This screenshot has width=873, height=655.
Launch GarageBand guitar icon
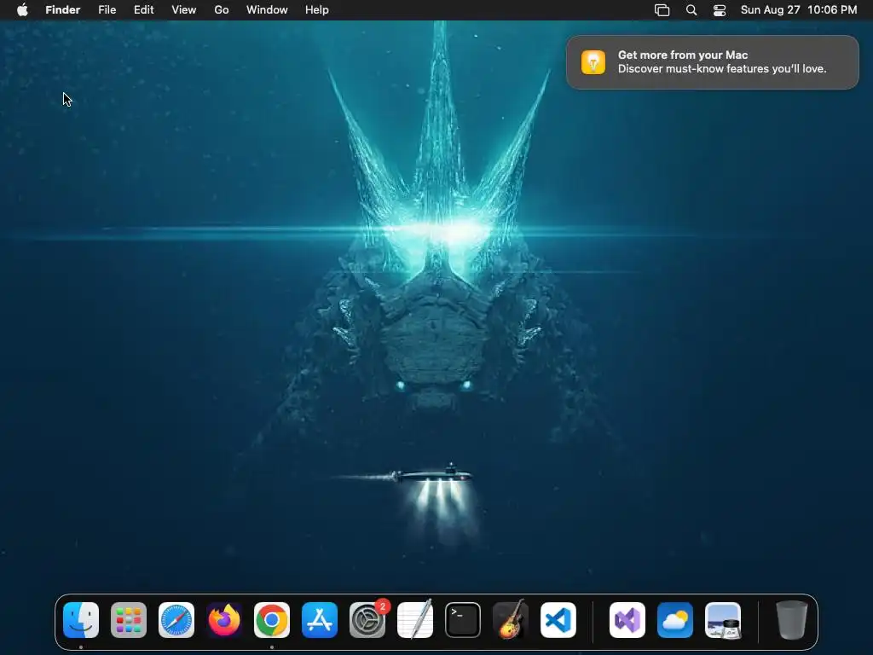point(511,620)
